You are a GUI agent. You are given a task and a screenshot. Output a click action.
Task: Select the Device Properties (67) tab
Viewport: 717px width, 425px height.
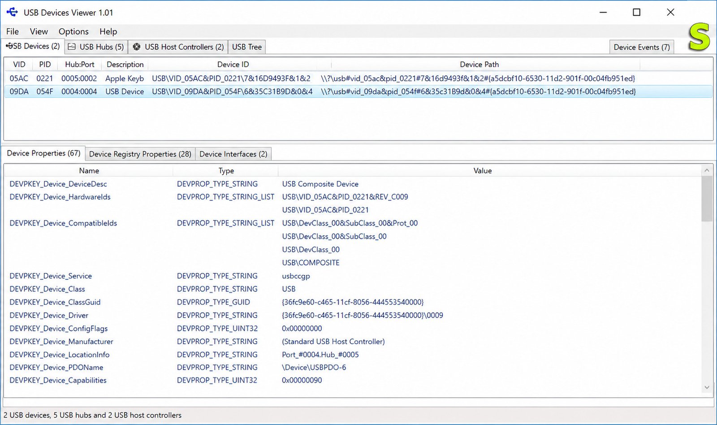(43, 153)
